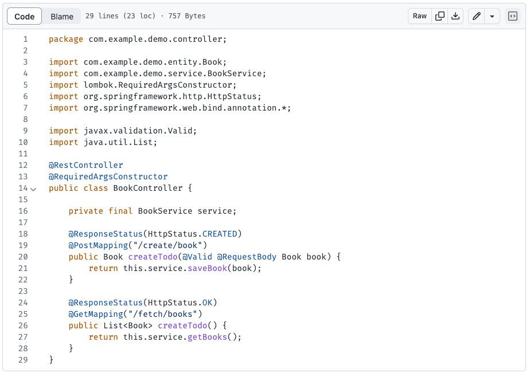Click the @RestController annotation

pyautogui.click(x=86, y=165)
